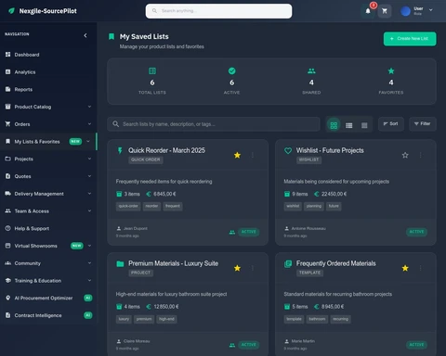Expand the Quotes menu chevron
The height and width of the screenshot is (356, 446).
click(x=89, y=176)
